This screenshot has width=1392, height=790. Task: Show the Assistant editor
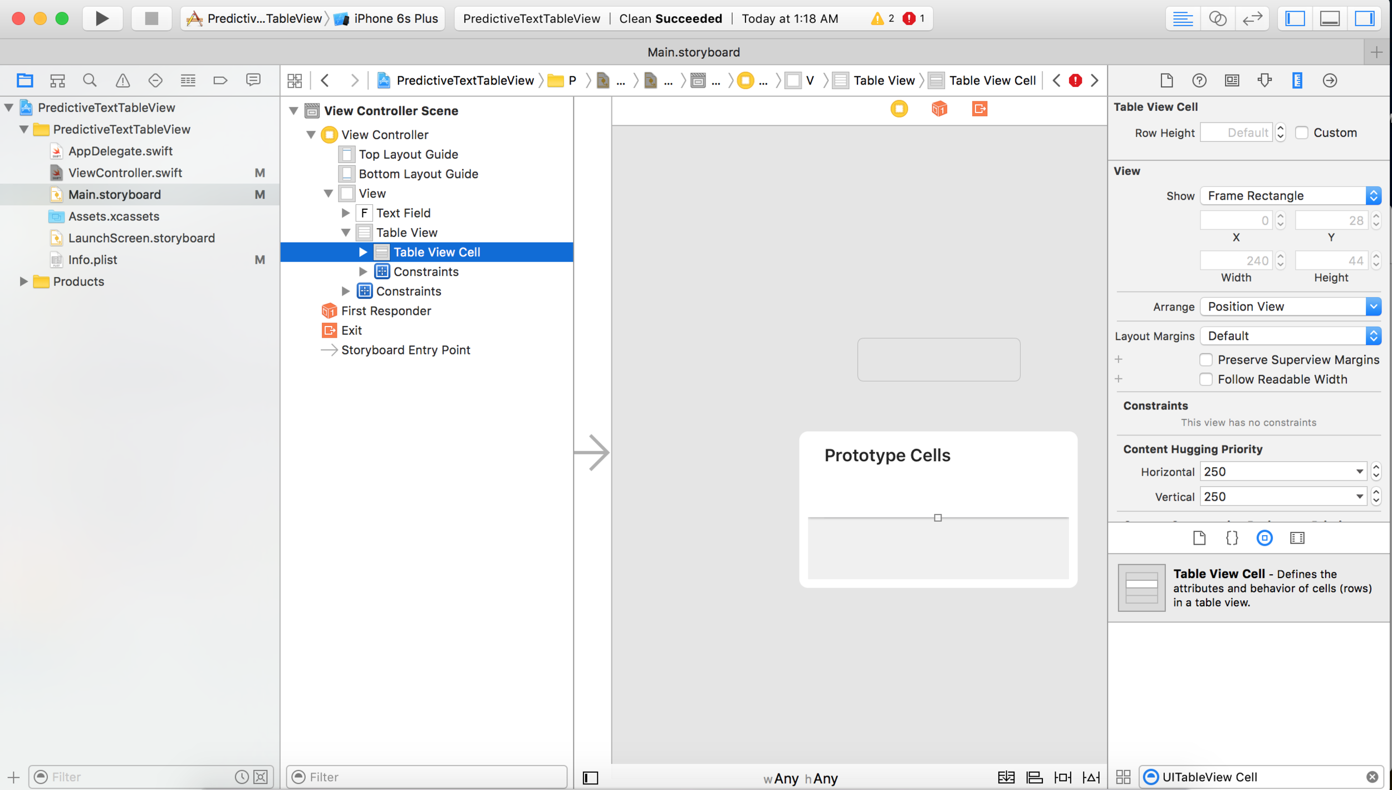(x=1218, y=18)
